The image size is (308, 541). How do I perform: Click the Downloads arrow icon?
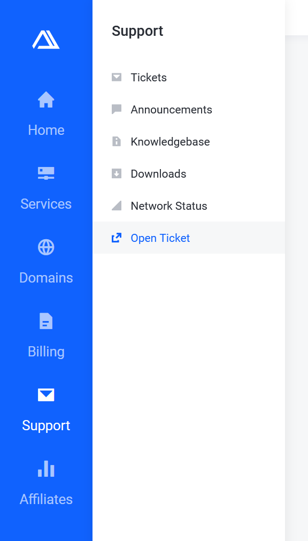(x=117, y=173)
